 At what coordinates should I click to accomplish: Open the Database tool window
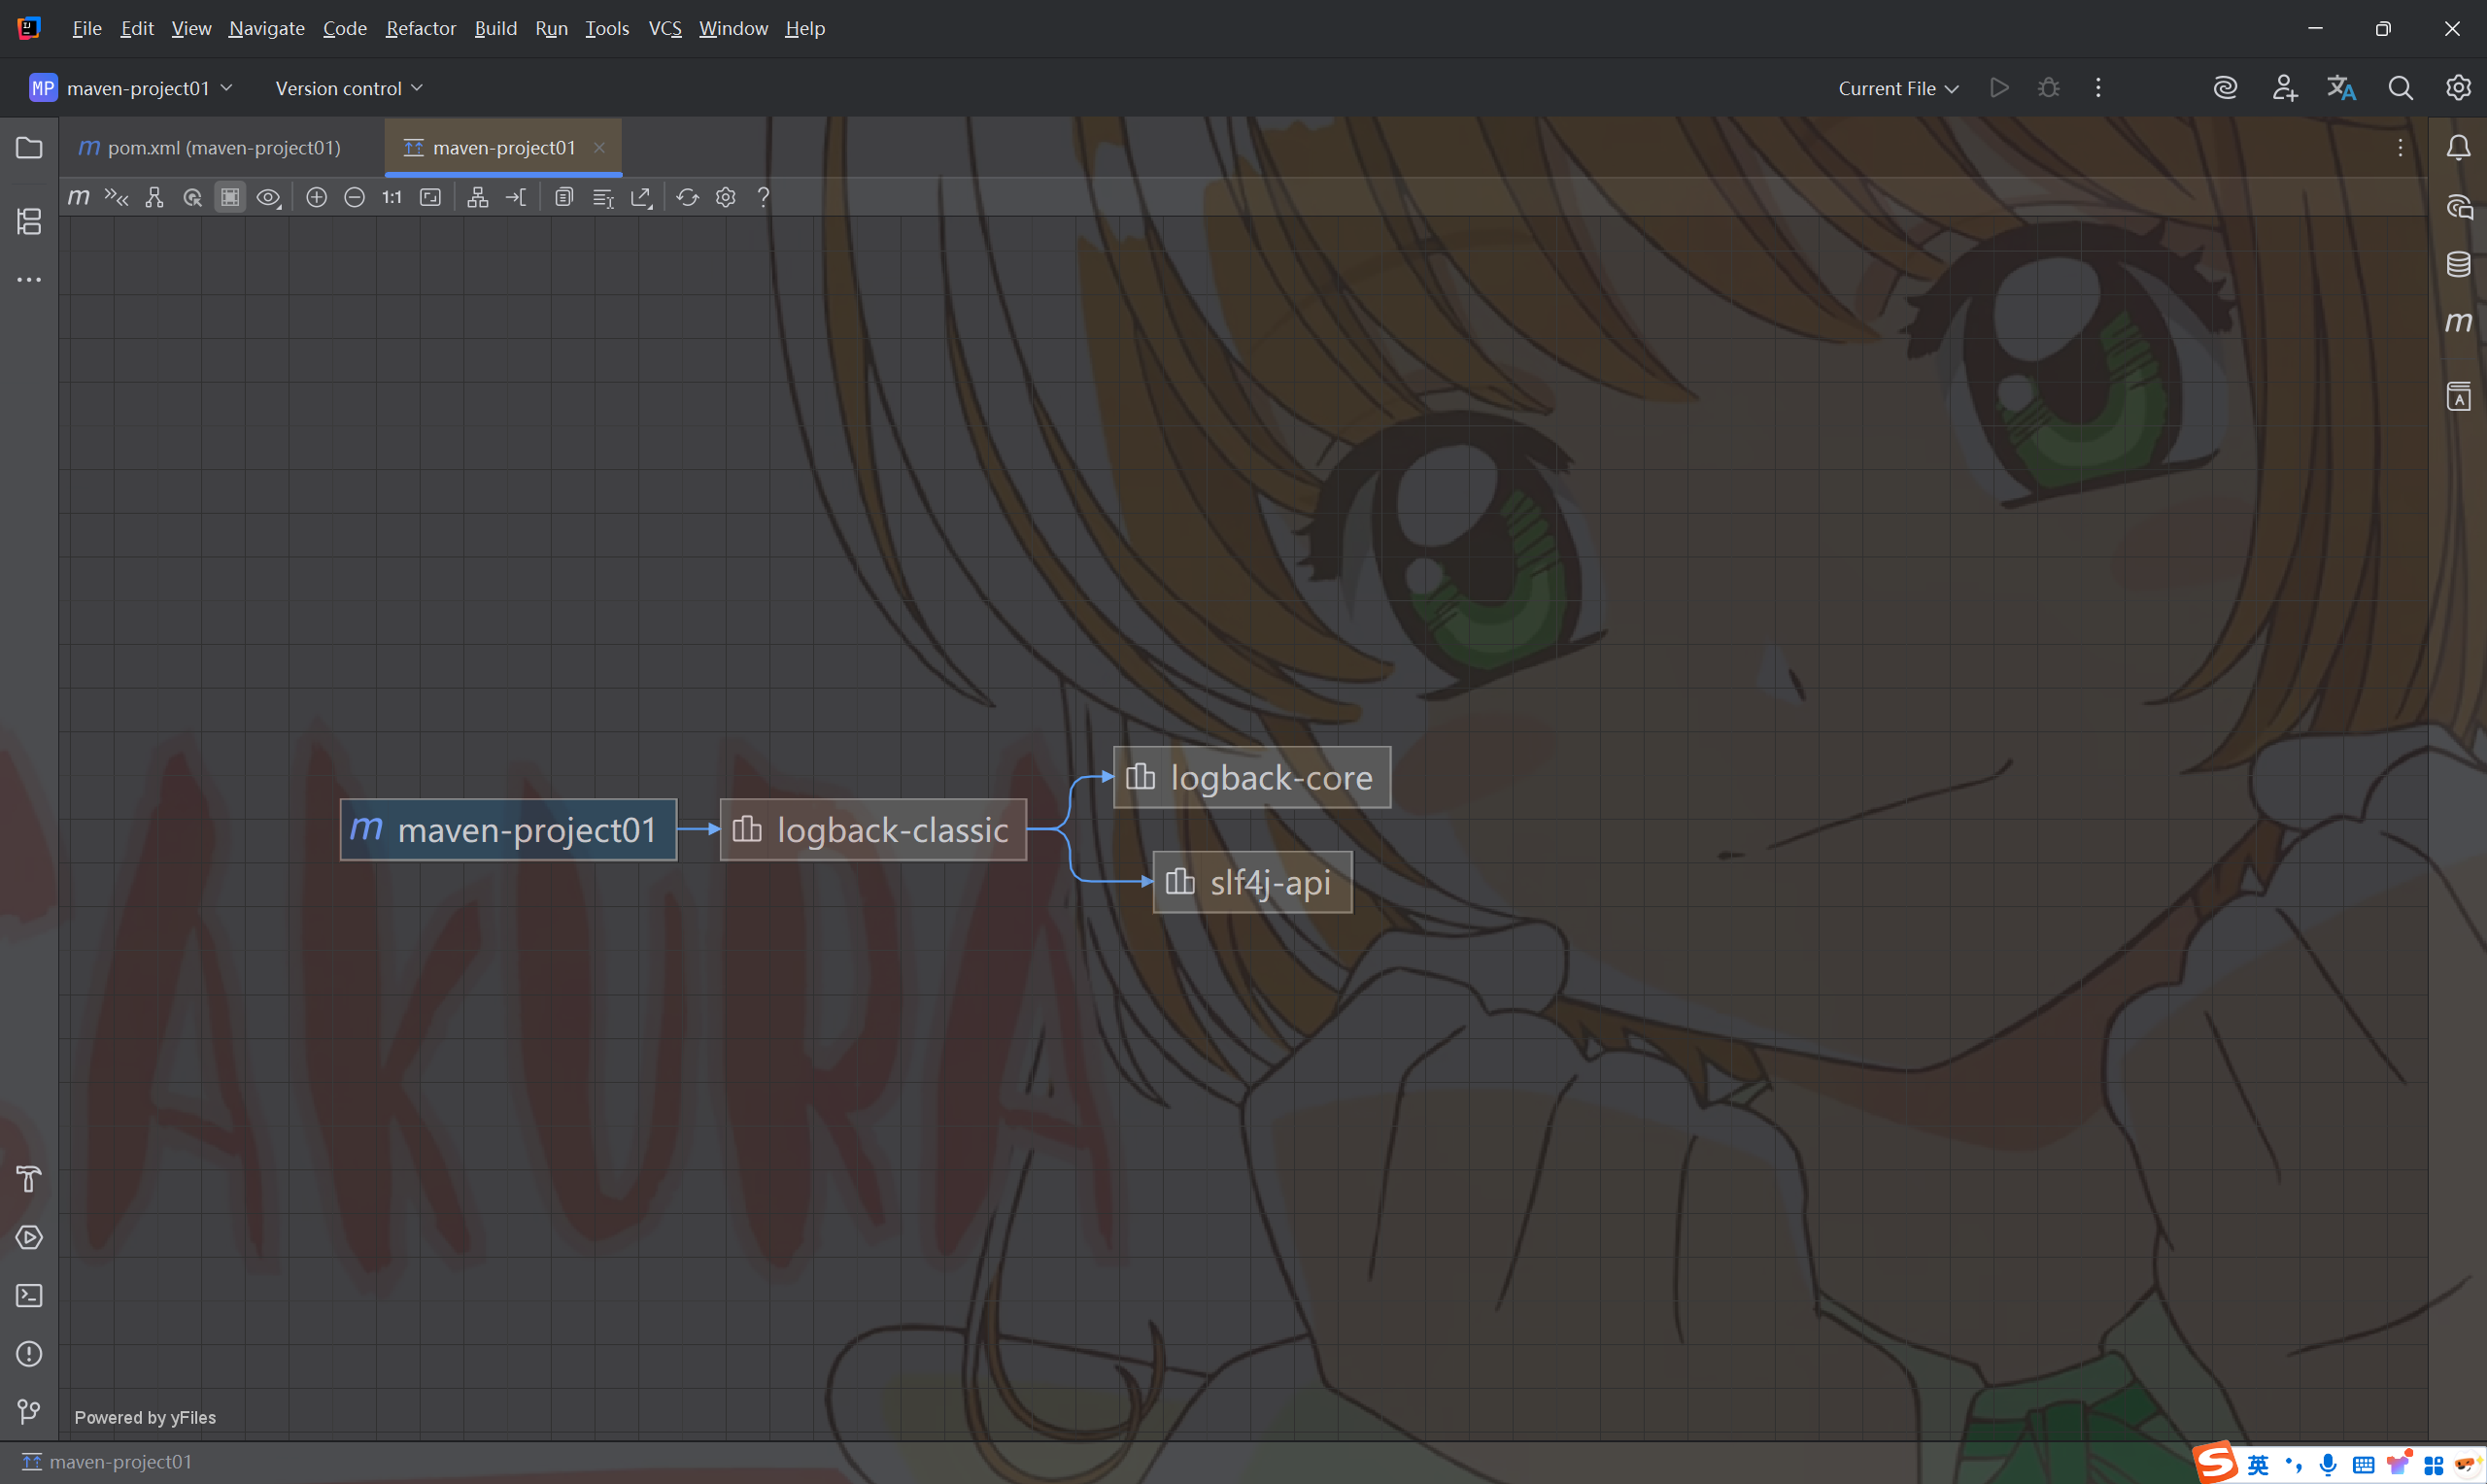[2458, 264]
